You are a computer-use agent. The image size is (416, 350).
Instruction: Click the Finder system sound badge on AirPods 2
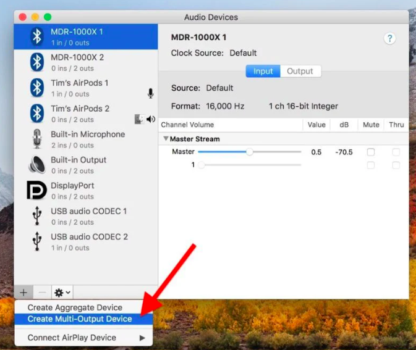[x=139, y=119]
